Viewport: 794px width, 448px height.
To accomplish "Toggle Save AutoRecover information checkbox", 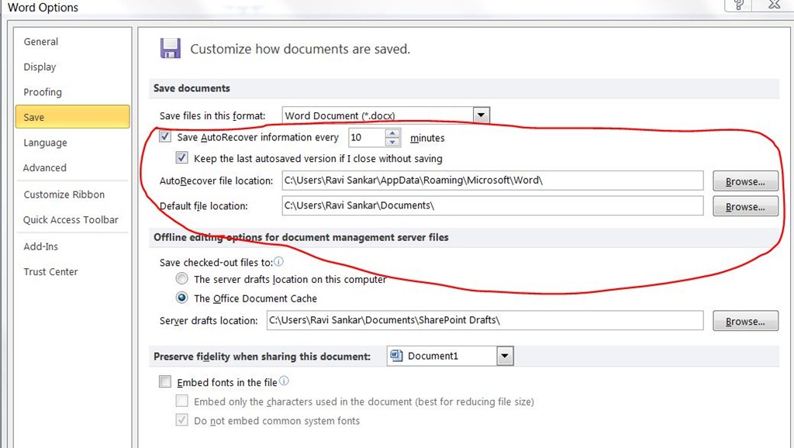I will tap(164, 137).
